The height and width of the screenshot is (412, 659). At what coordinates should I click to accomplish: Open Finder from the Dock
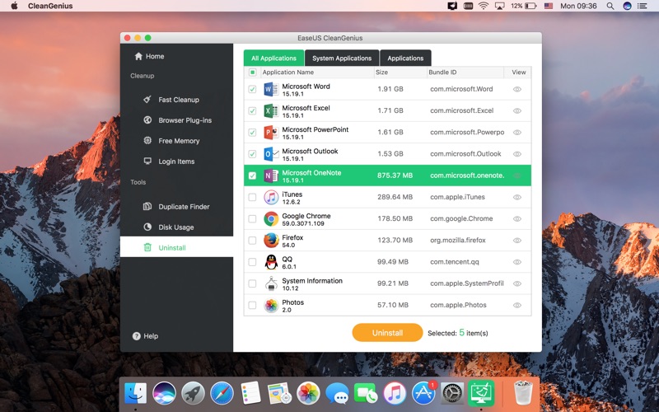[x=135, y=393]
